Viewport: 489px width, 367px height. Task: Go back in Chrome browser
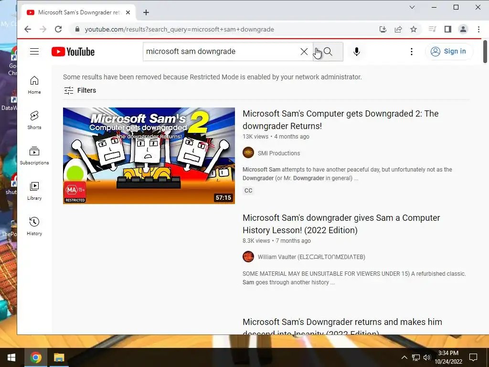pos(28,29)
